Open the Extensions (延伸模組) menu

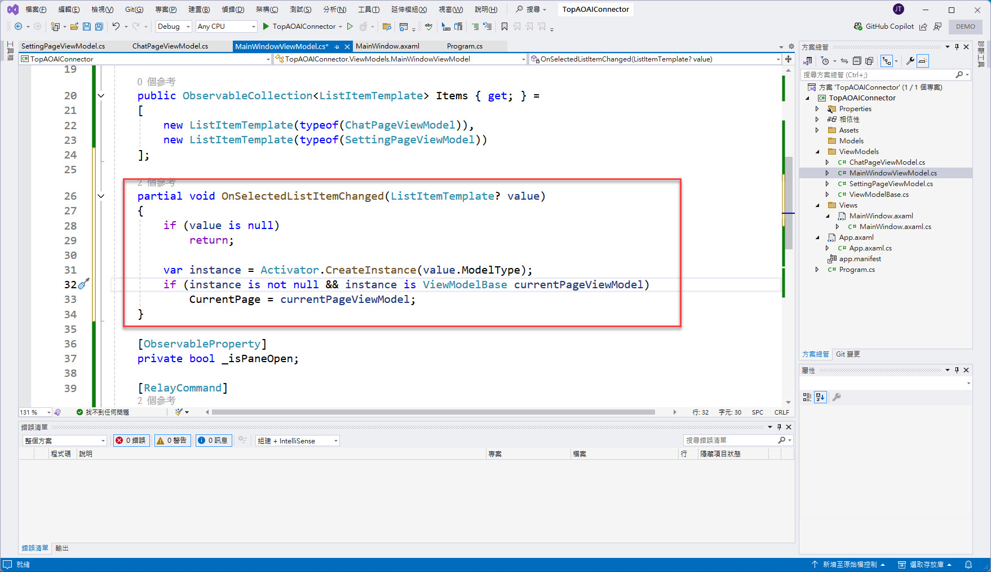pyautogui.click(x=409, y=10)
